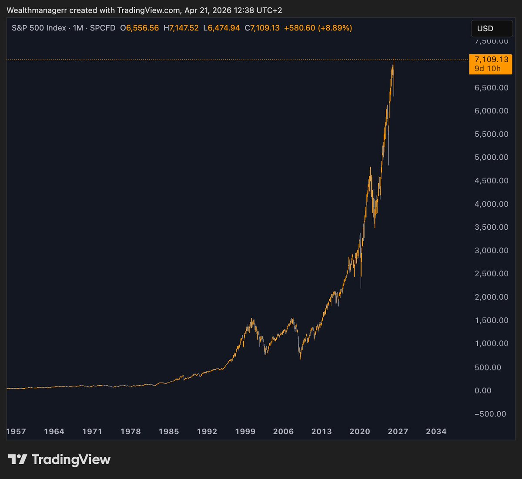Click the Wealthmanagerr attribution caption
The width and height of the screenshot is (522, 479).
pyautogui.click(x=144, y=10)
